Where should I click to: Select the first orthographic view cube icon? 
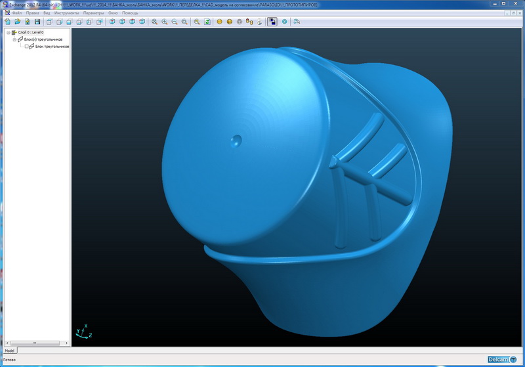[x=49, y=22]
